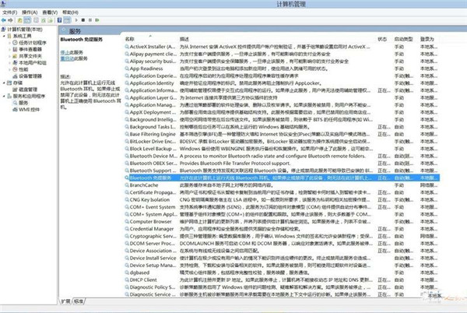Viewport: 467px width, 313px height.
Task: Open the 帮助(H) menu
Action: (x=70, y=12)
